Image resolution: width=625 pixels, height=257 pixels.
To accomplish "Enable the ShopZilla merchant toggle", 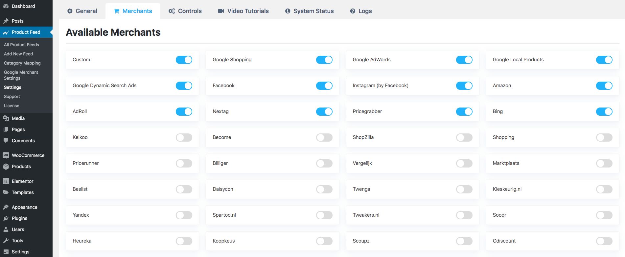I will tap(464, 137).
